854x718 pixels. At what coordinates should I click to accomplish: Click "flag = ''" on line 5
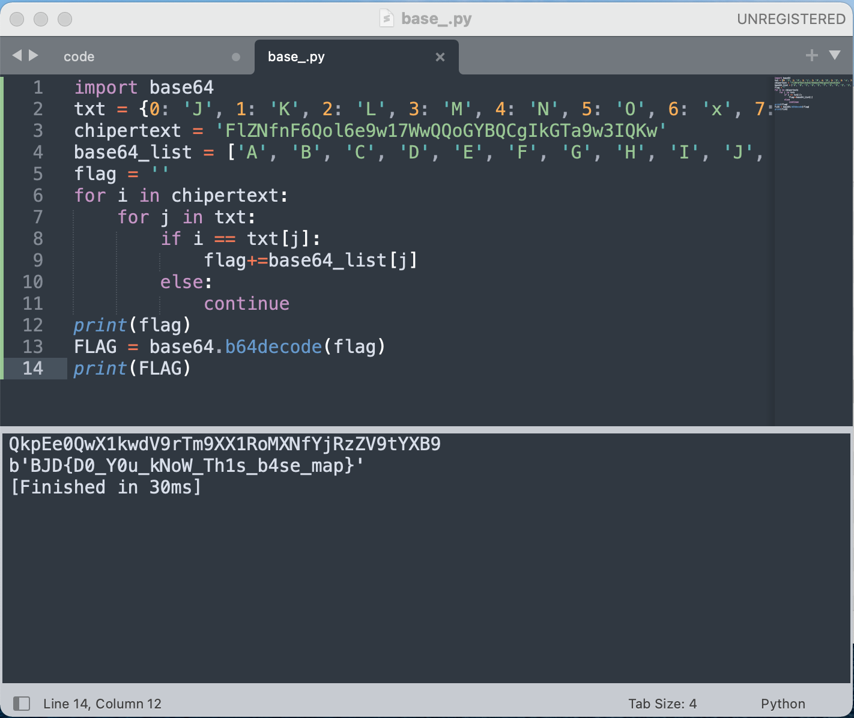click(122, 174)
